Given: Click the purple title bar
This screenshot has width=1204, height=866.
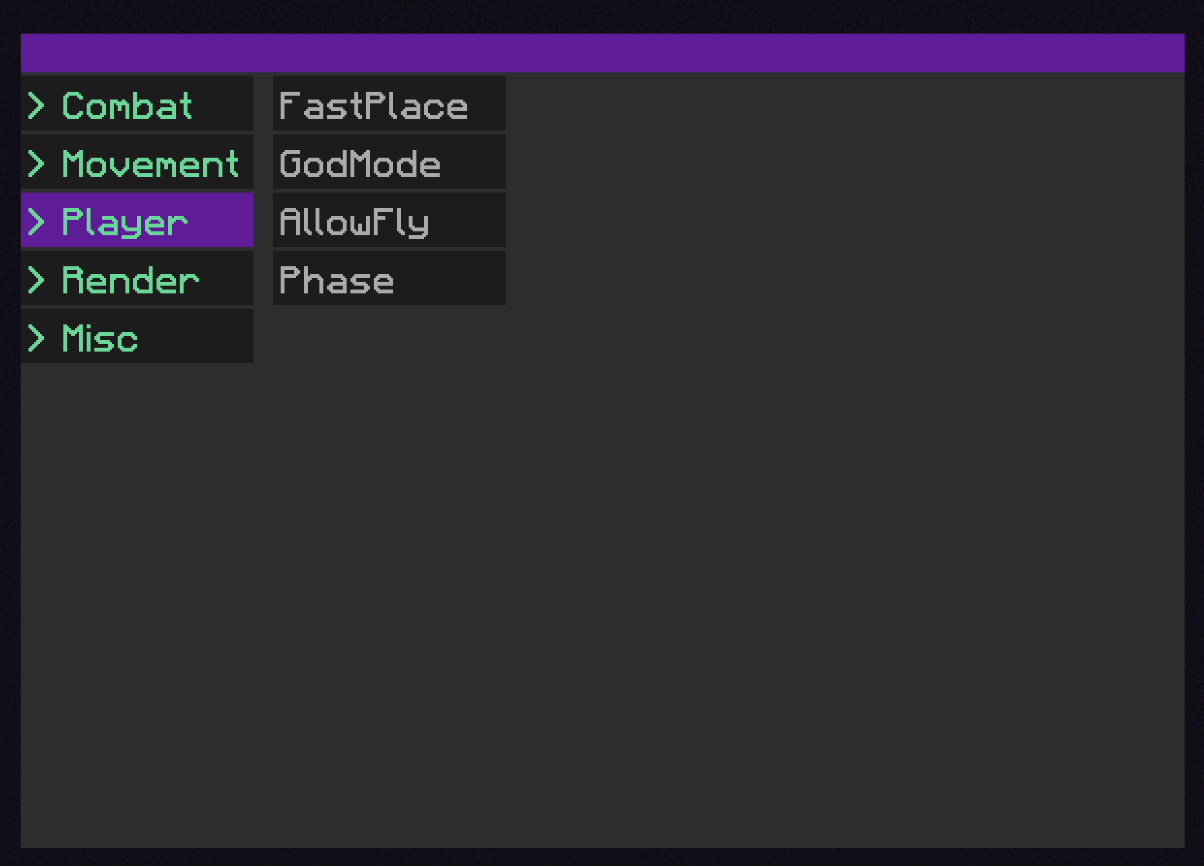Looking at the screenshot, I should click(601, 53).
